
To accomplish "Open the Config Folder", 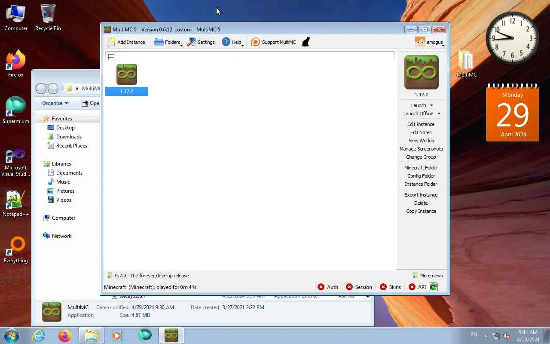I will (421, 176).
